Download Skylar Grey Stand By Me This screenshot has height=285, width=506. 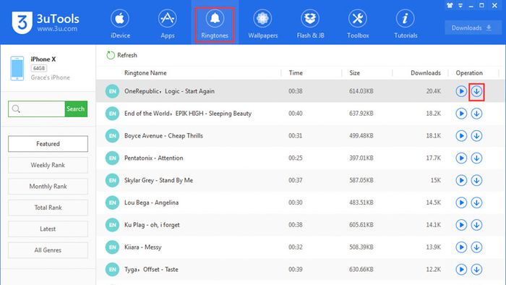(x=476, y=180)
